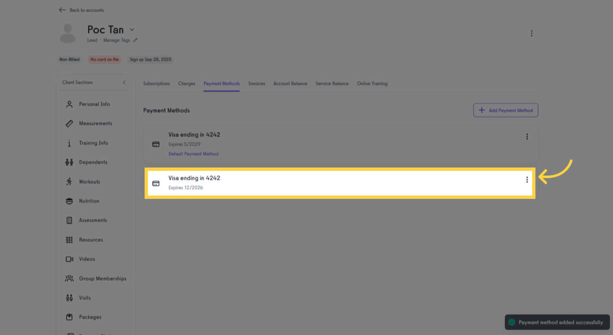Open the account options kebab menu beside Poc Tan header
613x335 pixels.
tap(531, 33)
